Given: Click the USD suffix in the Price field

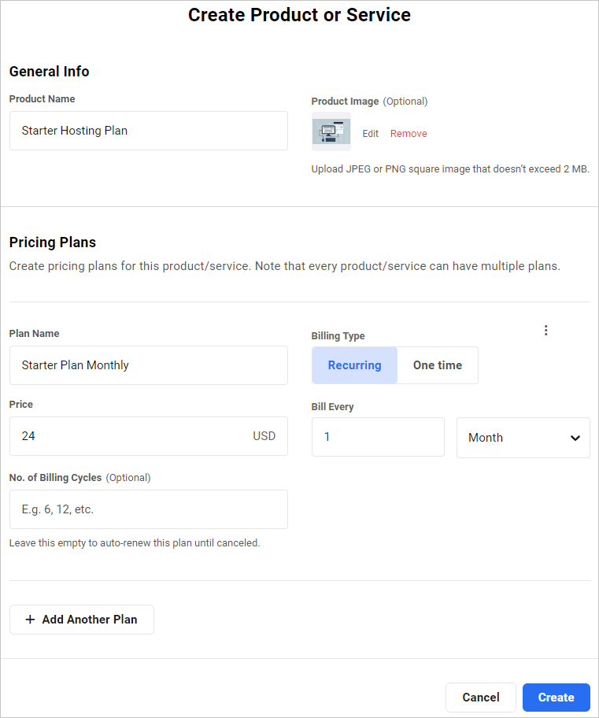Looking at the screenshot, I should coord(264,436).
